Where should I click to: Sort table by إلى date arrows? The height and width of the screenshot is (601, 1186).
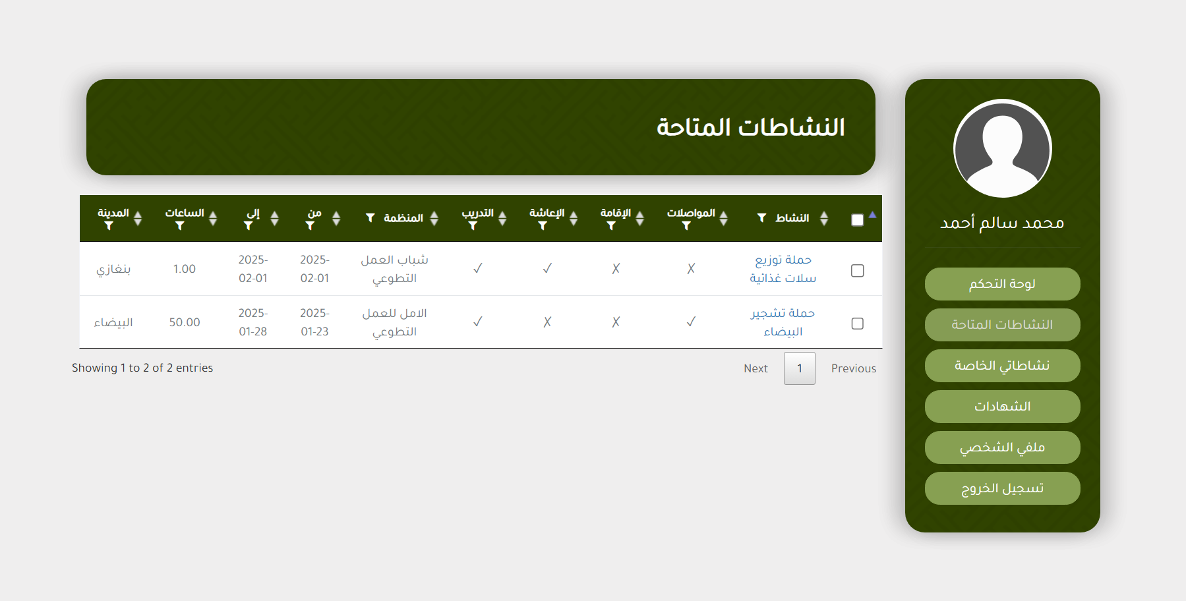(x=275, y=218)
